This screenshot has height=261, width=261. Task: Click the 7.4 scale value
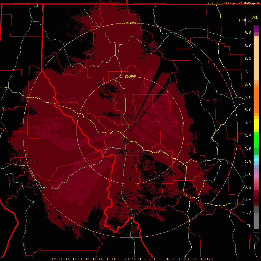pyautogui.click(x=248, y=71)
